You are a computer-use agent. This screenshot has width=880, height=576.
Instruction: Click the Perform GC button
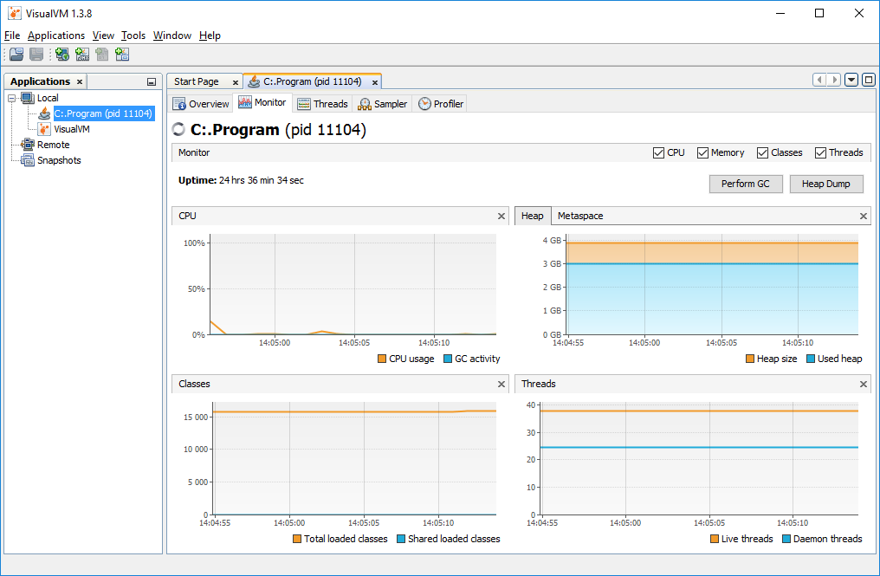(x=745, y=184)
